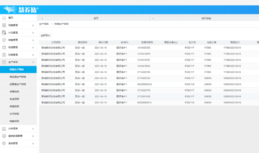Screen dimensions: 259x153
Task: Click ear tag cell 2719350722
Action: (144, 78)
